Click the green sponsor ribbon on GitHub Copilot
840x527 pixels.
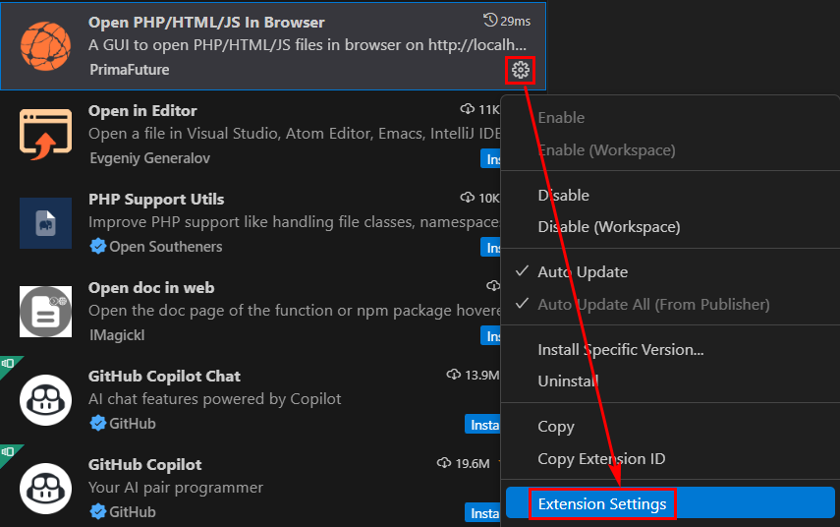tap(9, 452)
